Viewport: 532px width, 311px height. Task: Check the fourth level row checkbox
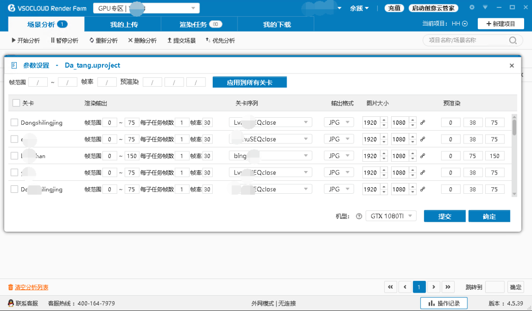click(14, 173)
